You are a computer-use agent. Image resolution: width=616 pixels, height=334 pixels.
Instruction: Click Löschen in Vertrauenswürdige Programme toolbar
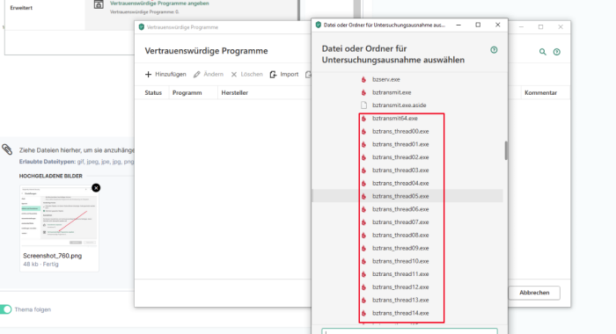pos(246,74)
